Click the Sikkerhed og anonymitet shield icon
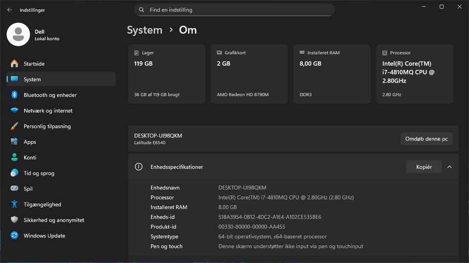Image resolution: width=469 pixels, height=263 pixels. (x=14, y=220)
